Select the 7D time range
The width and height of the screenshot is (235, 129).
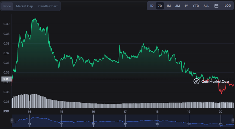(x=160, y=6)
